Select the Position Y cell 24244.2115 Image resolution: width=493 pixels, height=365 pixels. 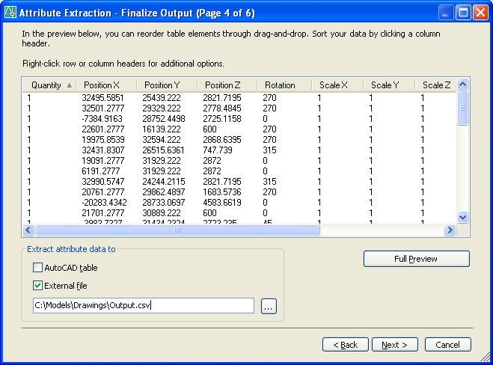coord(164,182)
